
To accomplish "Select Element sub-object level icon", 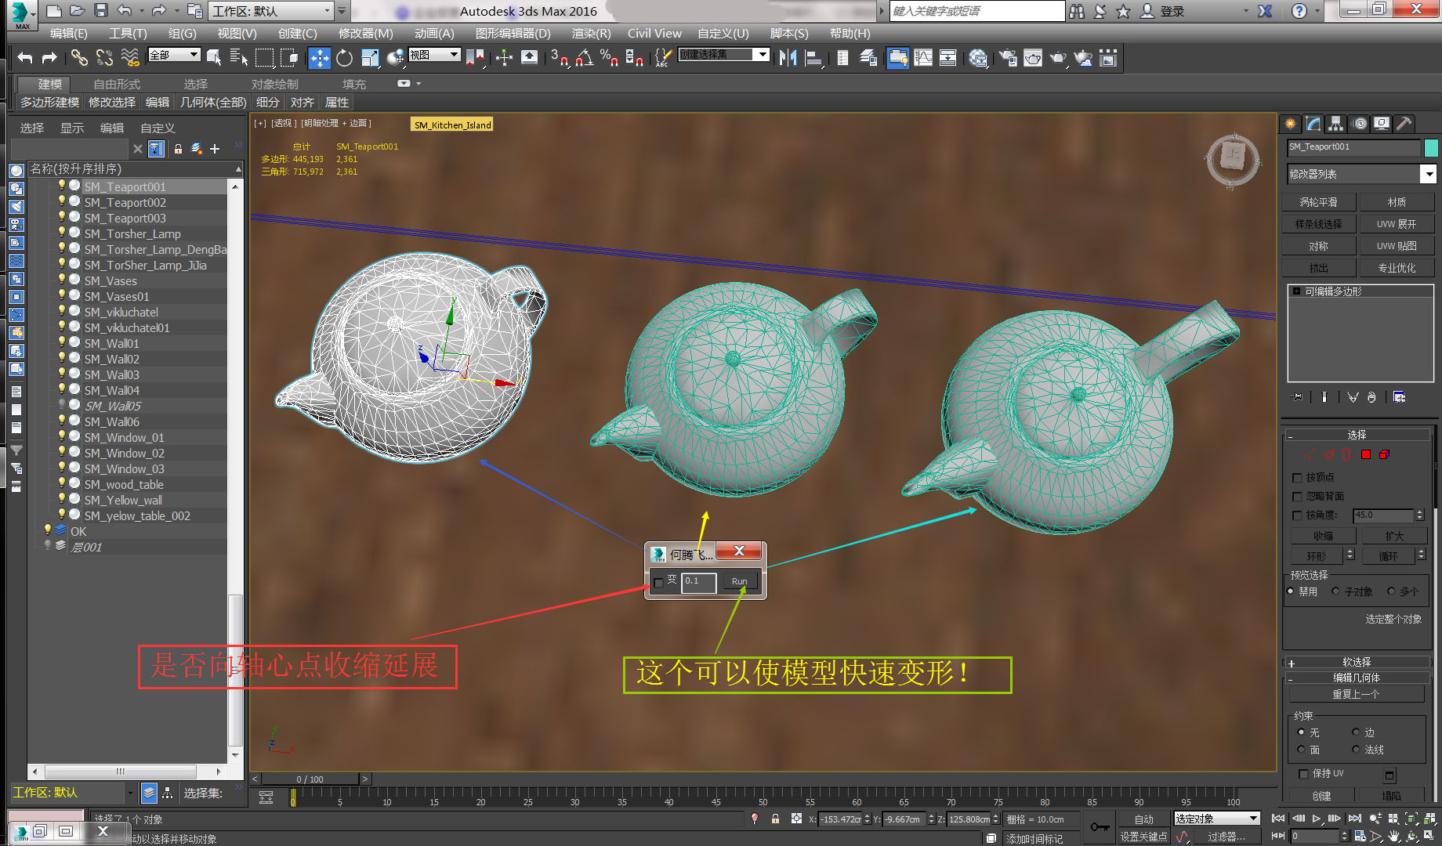I will click(x=1385, y=454).
